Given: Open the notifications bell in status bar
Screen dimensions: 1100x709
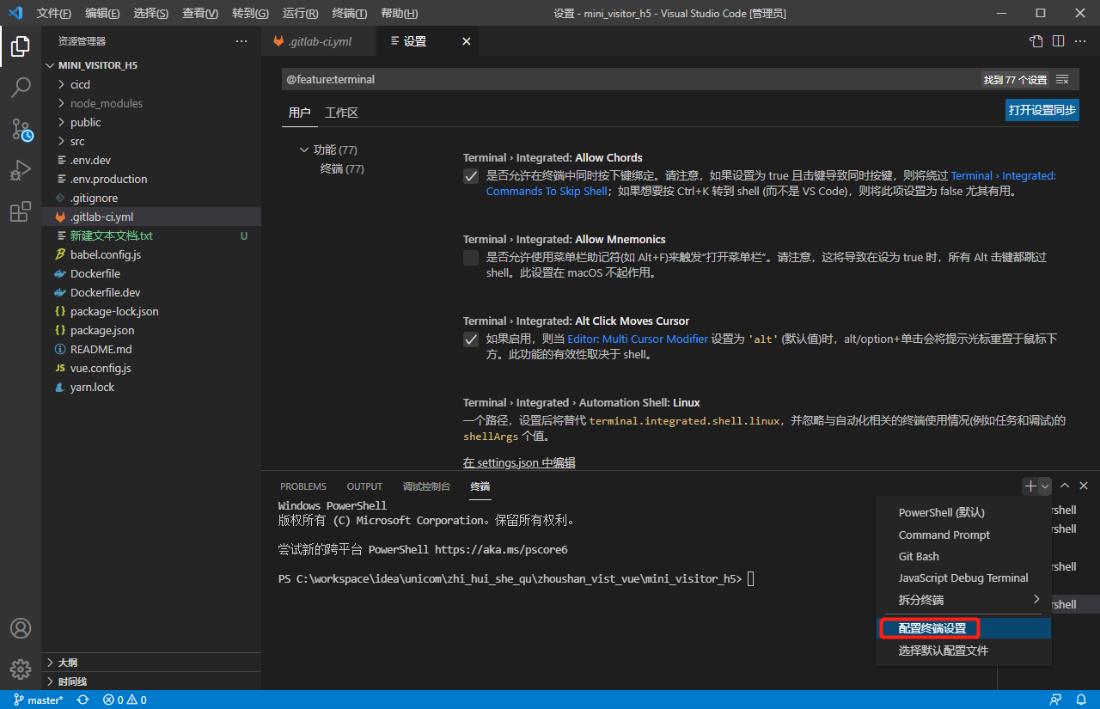Looking at the screenshot, I should click(x=1081, y=700).
